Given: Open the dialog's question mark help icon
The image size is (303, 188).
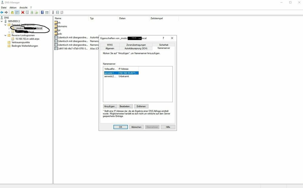Looking at the screenshot, I should coord(163,38).
